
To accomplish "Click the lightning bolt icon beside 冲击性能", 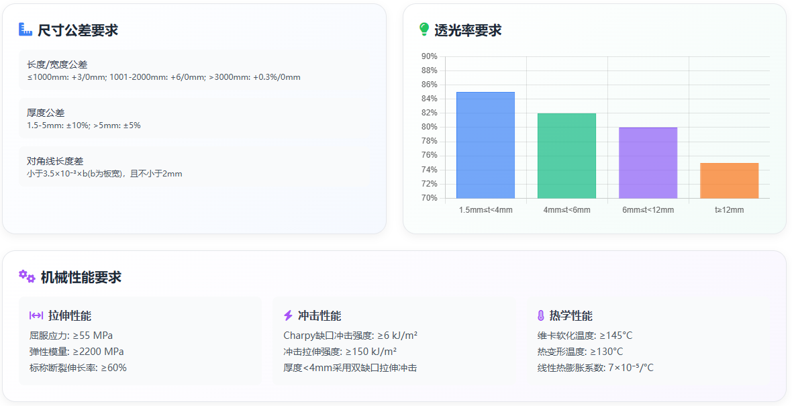I will (x=288, y=315).
